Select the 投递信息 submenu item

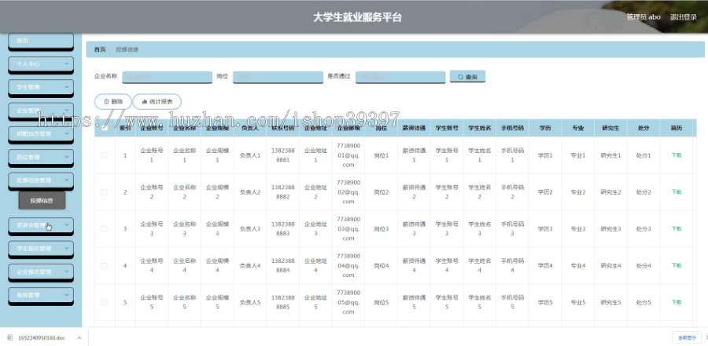tap(42, 201)
